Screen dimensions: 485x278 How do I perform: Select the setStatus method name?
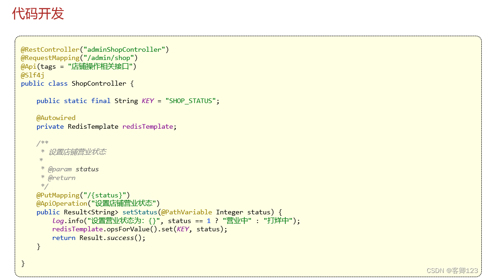(139, 212)
